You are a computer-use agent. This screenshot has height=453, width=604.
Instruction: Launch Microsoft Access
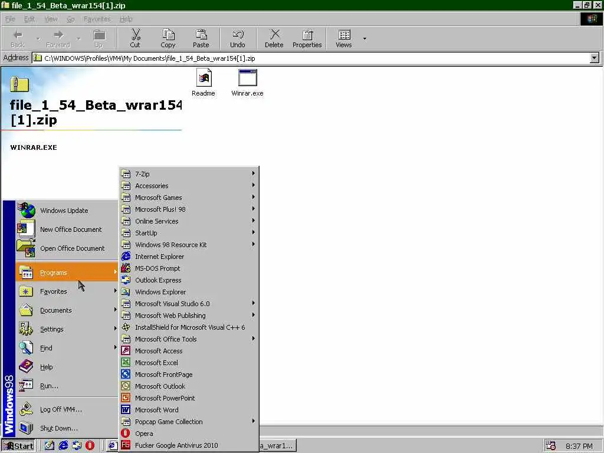coord(189,351)
